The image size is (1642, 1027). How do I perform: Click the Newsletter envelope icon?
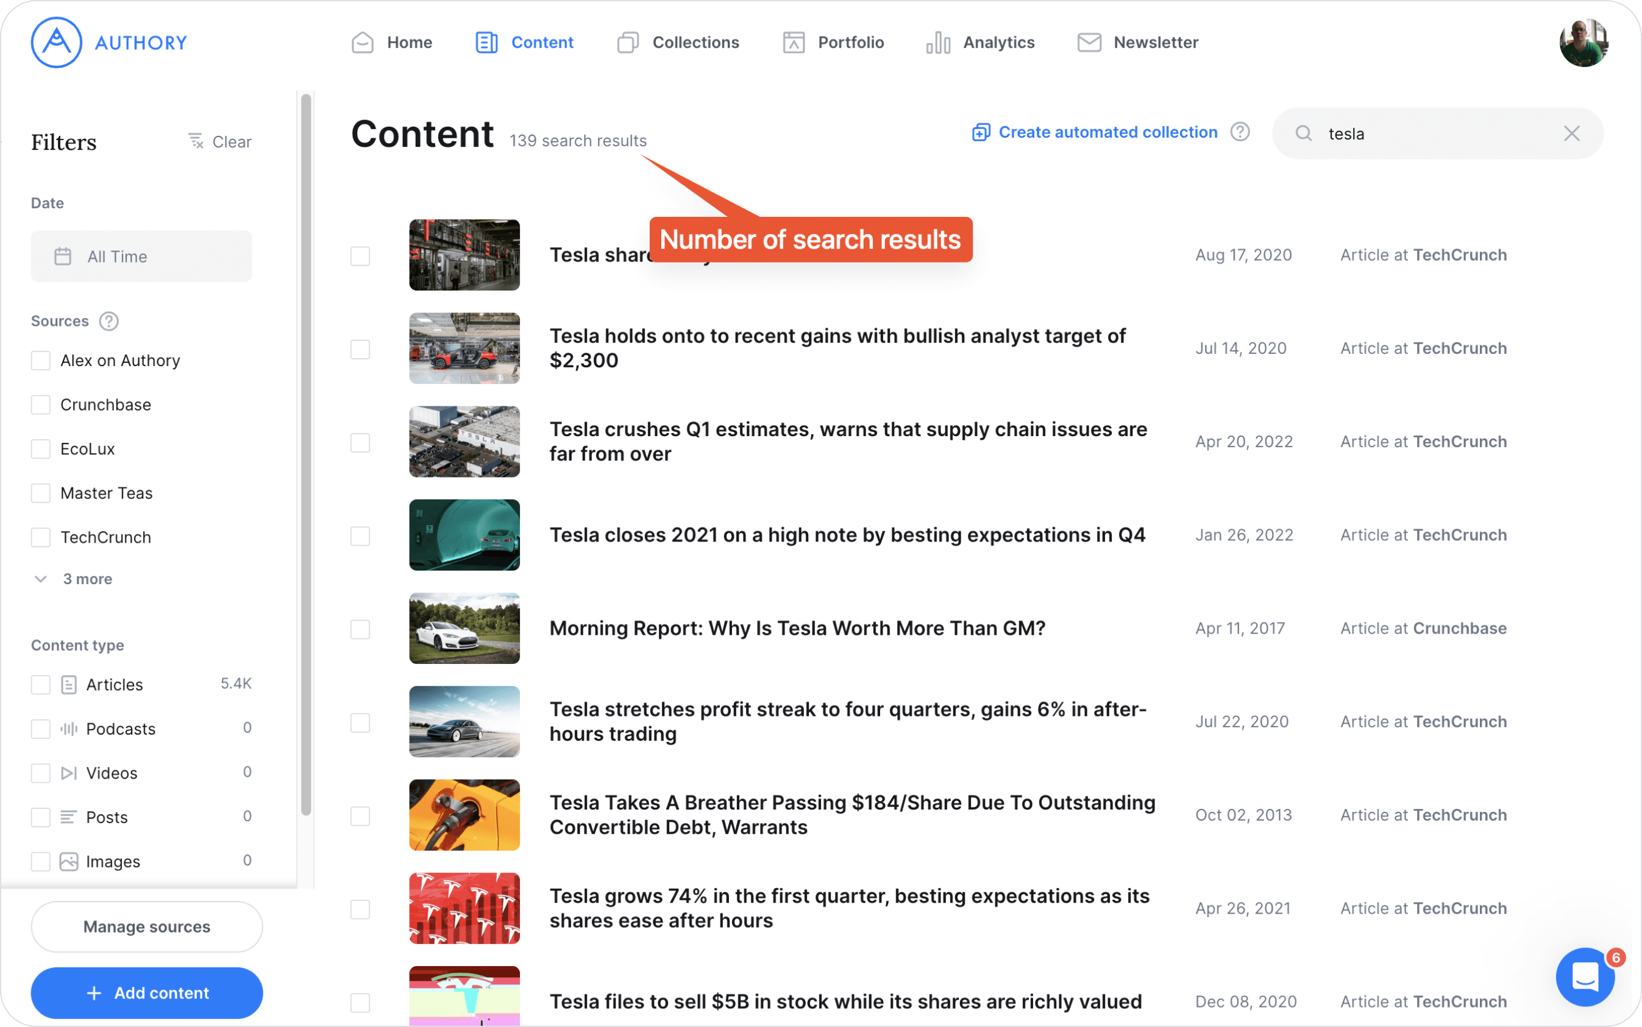coord(1089,42)
